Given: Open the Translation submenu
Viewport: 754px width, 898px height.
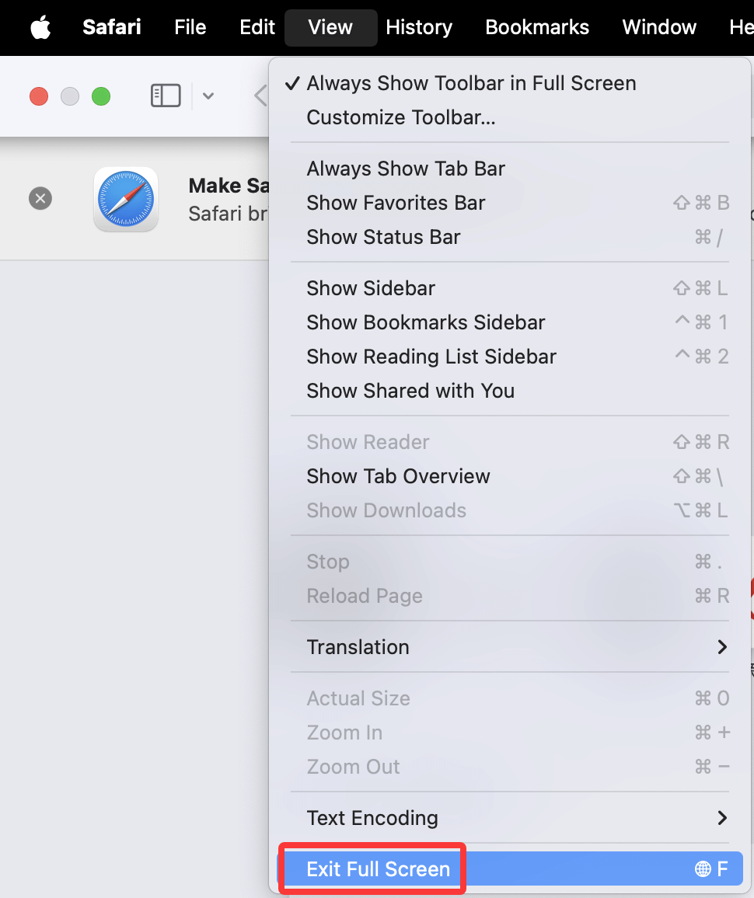Looking at the screenshot, I should pyautogui.click(x=358, y=646).
